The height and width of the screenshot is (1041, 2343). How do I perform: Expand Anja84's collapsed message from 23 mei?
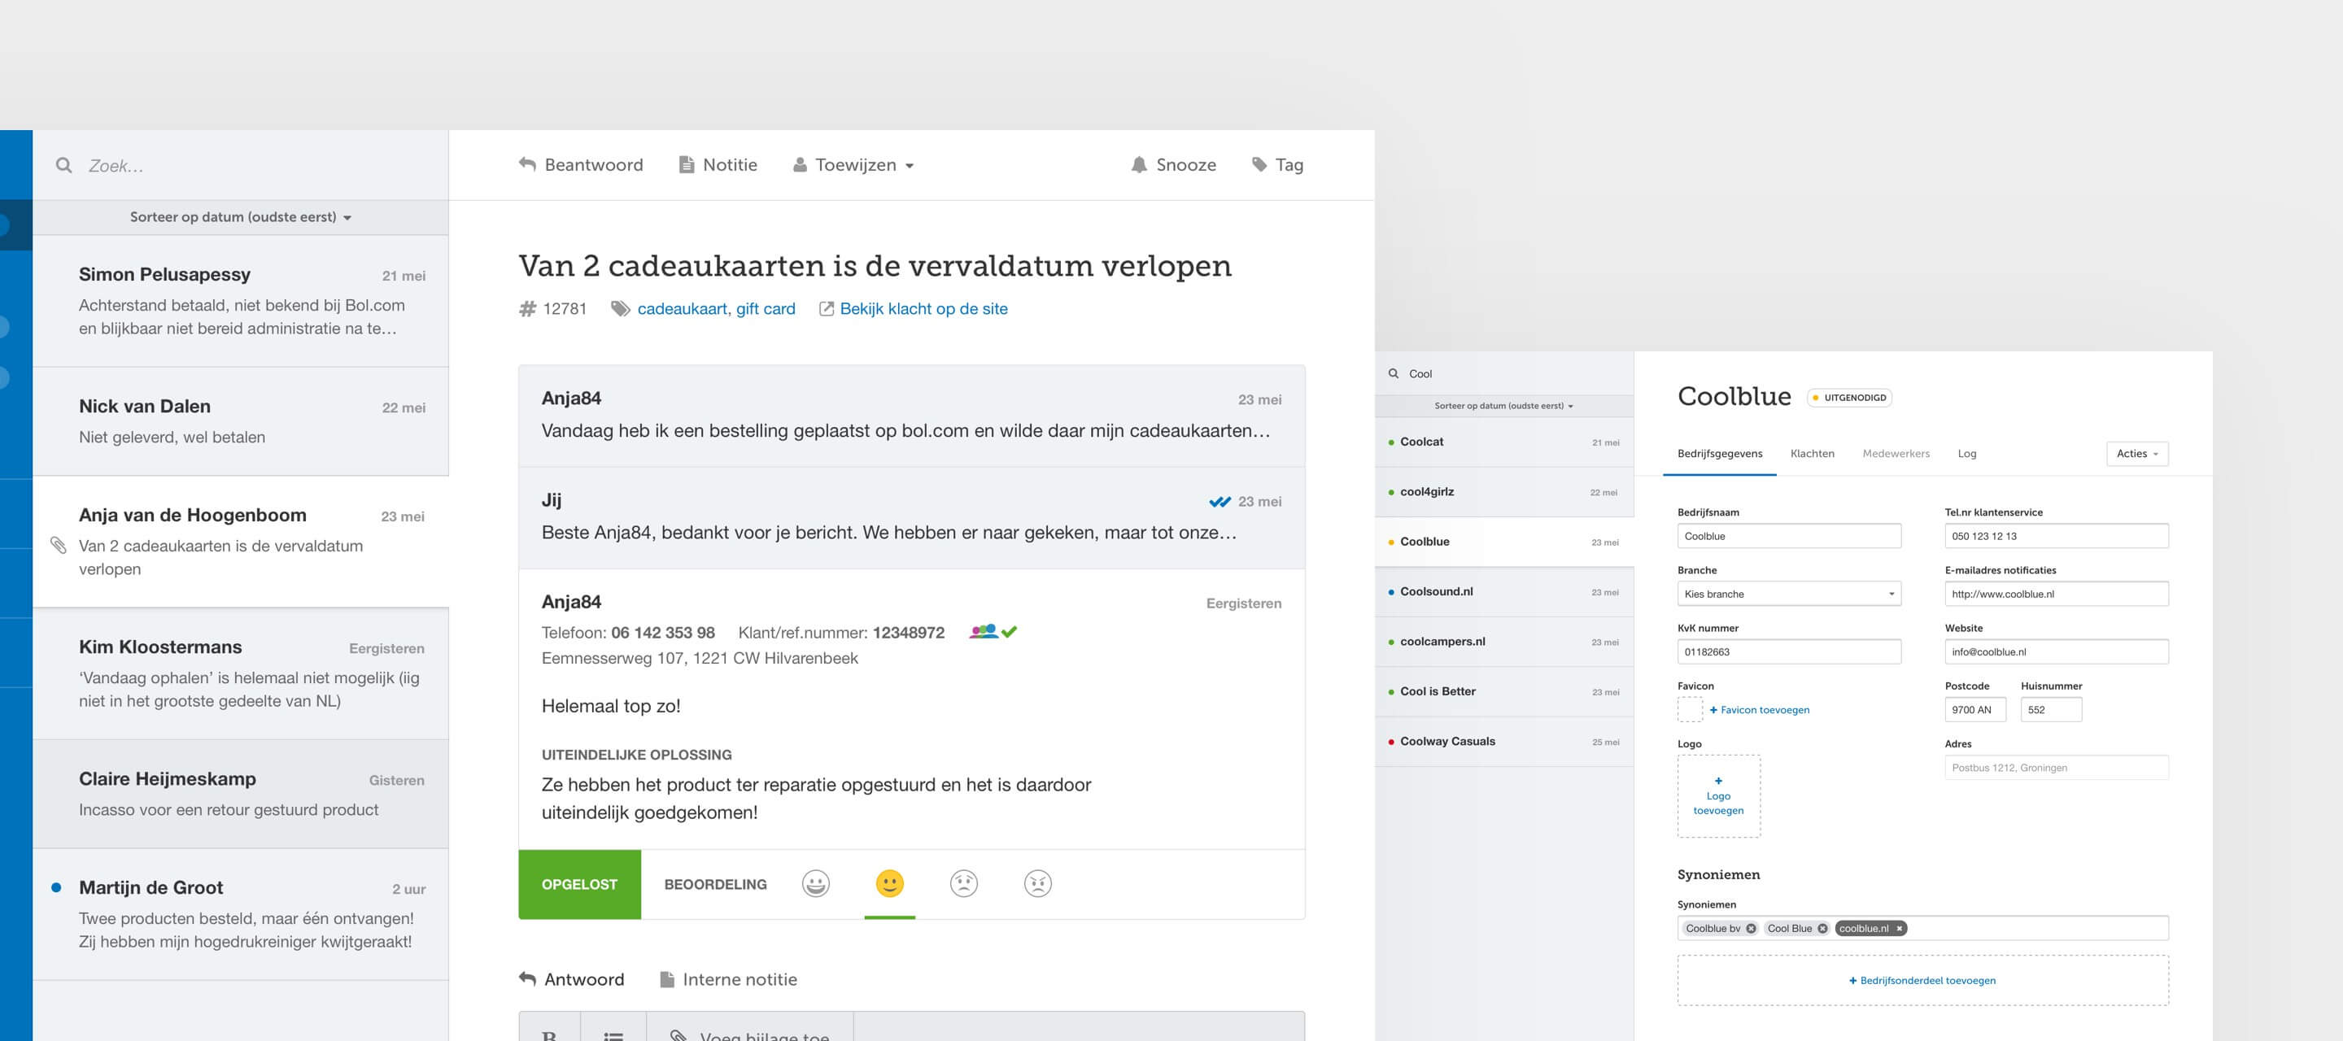(911, 416)
